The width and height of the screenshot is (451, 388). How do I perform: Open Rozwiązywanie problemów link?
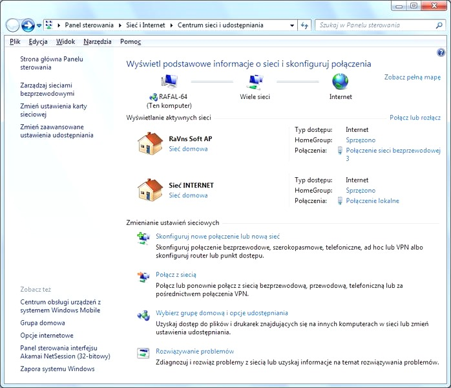(x=195, y=351)
